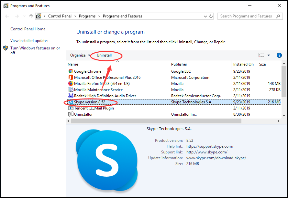Click the large Skype logo in details pane

(107, 160)
